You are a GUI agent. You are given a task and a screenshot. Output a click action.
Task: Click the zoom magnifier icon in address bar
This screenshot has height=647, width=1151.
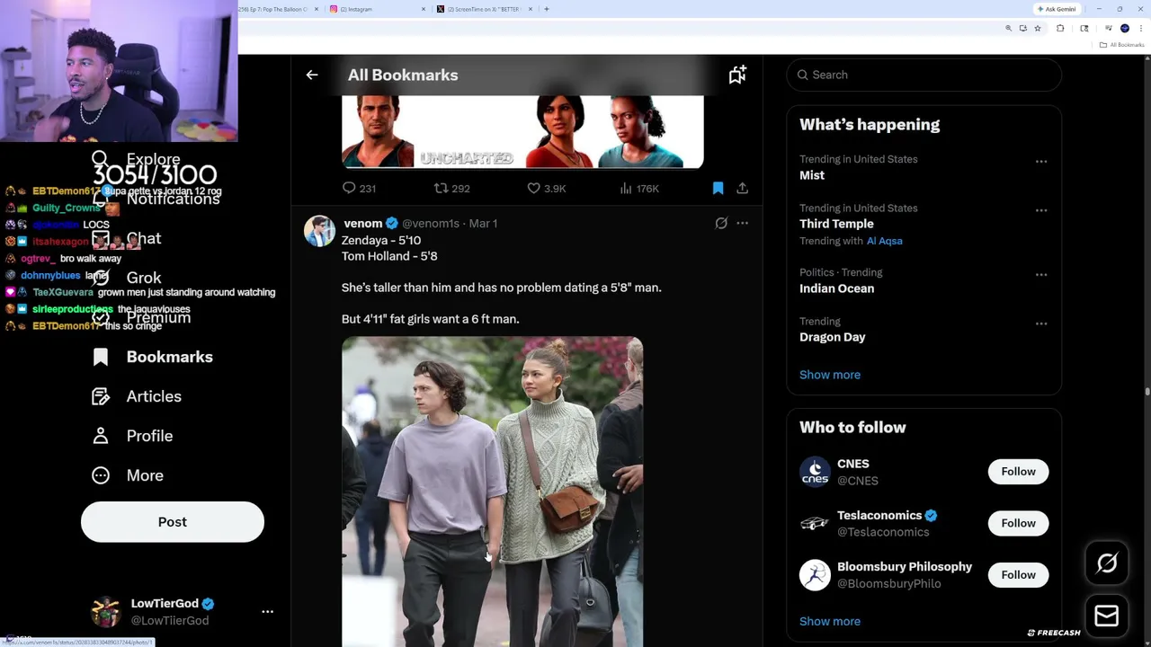(1008, 29)
